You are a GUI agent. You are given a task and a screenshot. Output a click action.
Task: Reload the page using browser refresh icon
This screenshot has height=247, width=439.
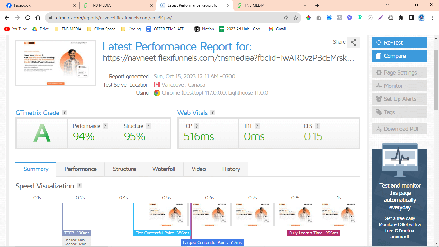pyautogui.click(x=28, y=18)
